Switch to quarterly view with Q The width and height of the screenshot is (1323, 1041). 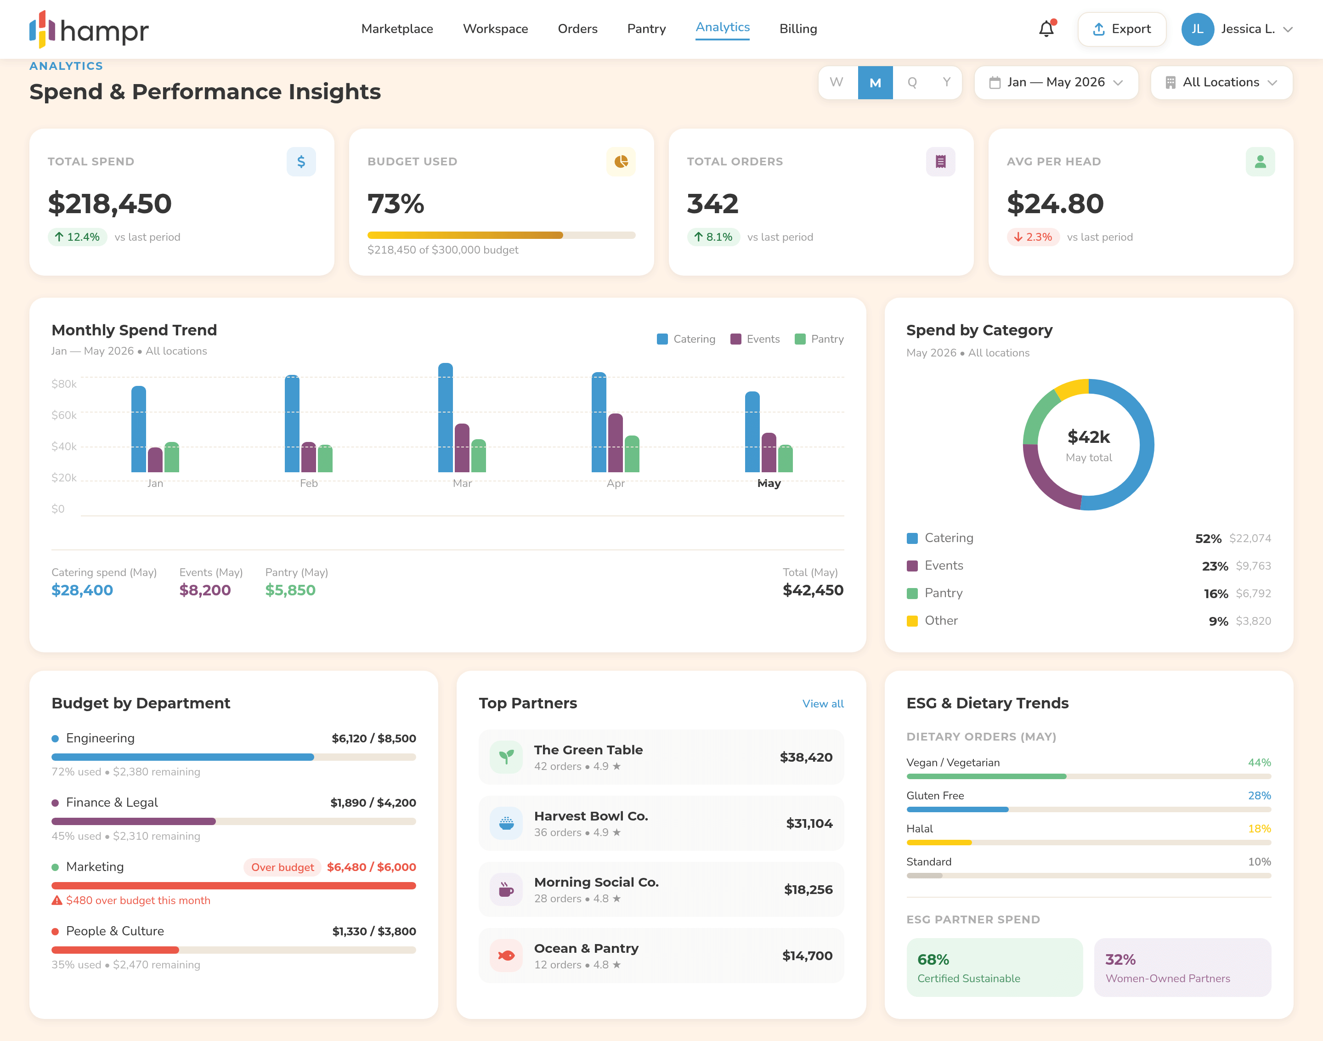(912, 82)
